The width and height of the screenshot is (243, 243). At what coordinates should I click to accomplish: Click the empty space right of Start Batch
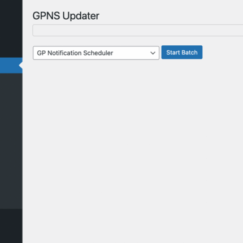(223, 52)
